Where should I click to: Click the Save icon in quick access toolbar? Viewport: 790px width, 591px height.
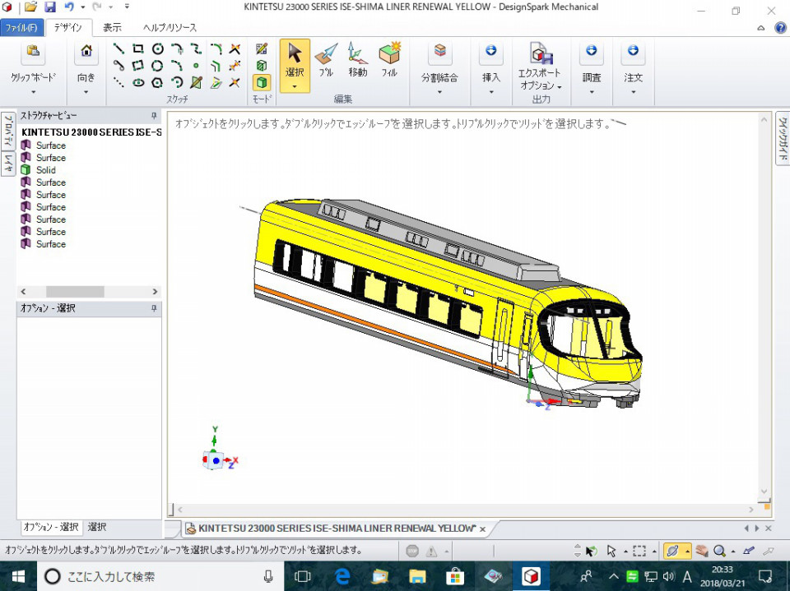click(50, 7)
